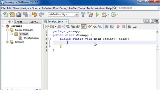This screenshot has height=90, width=160.
Task: Click the green error stripe indicator
Action: (x=157, y=32)
